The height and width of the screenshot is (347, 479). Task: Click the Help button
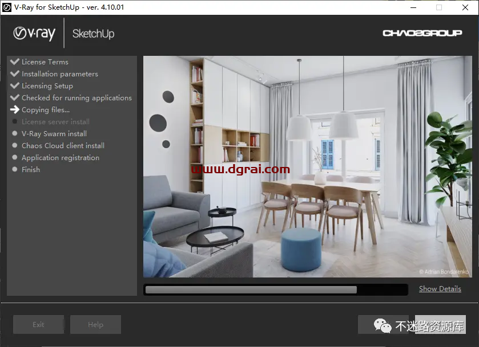95,324
